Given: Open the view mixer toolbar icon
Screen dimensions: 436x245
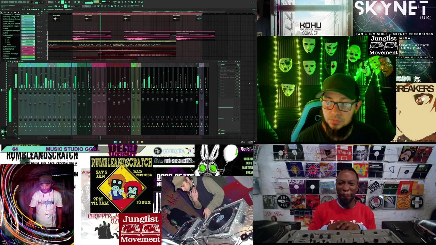Looking at the screenshot, I should (x=105, y=6).
